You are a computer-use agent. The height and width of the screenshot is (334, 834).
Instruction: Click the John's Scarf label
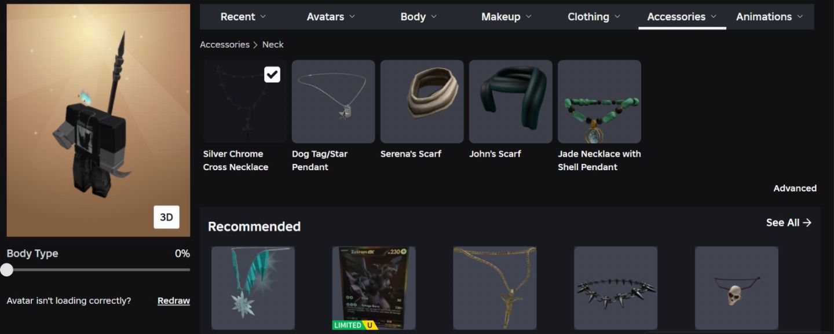[x=495, y=154]
